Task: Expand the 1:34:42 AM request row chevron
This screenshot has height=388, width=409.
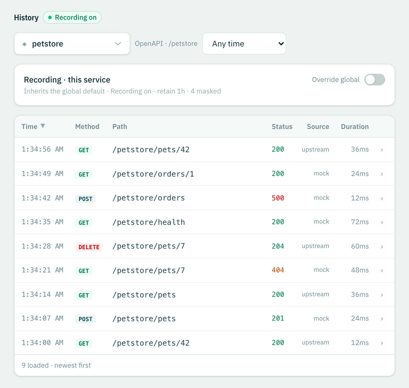Action: [382, 198]
